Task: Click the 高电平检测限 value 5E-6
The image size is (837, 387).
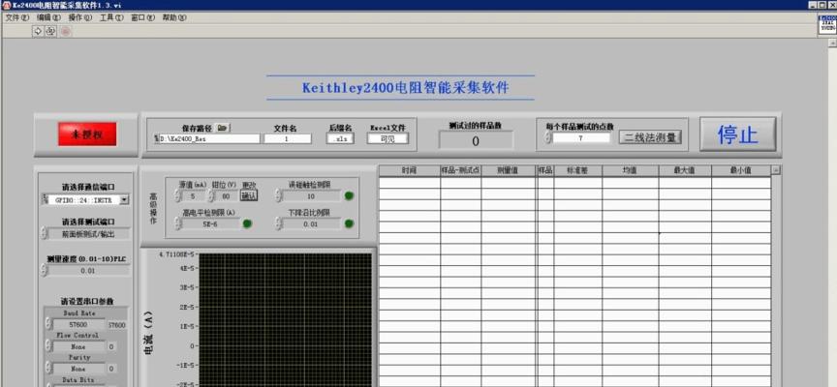Action: pyautogui.click(x=210, y=224)
